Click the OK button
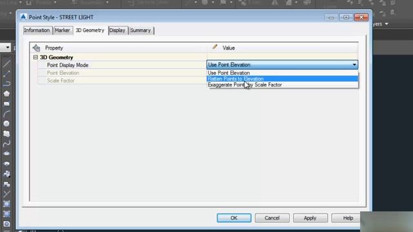Image resolution: width=413 pixels, height=232 pixels. pos(234,218)
